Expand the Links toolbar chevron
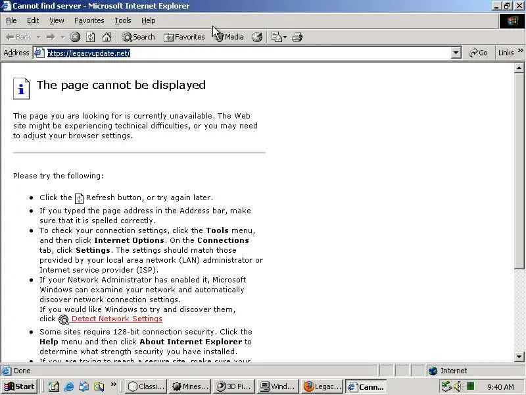 tap(520, 51)
